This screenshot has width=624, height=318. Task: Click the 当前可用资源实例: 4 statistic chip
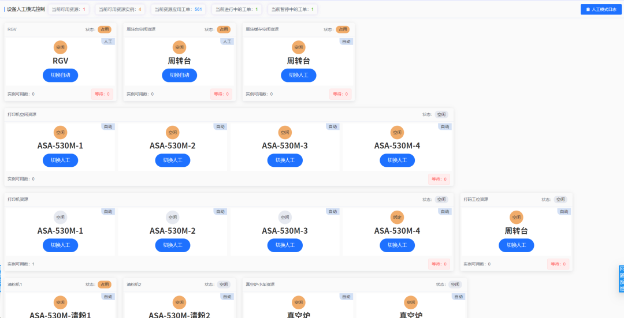[x=120, y=9]
